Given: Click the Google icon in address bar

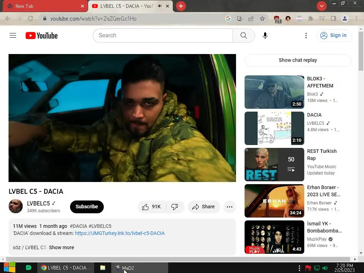Looking at the screenshot, I should 228,18.
